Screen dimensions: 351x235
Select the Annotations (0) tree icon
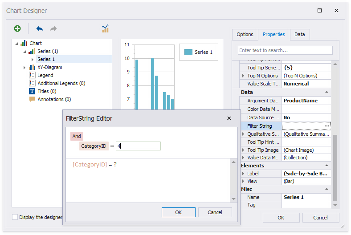click(x=32, y=99)
